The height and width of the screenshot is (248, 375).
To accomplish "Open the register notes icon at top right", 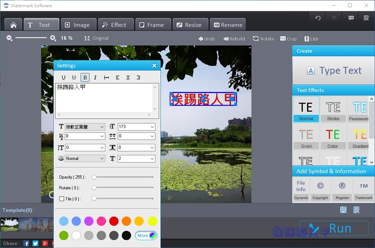I will click(x=366, y=18).
